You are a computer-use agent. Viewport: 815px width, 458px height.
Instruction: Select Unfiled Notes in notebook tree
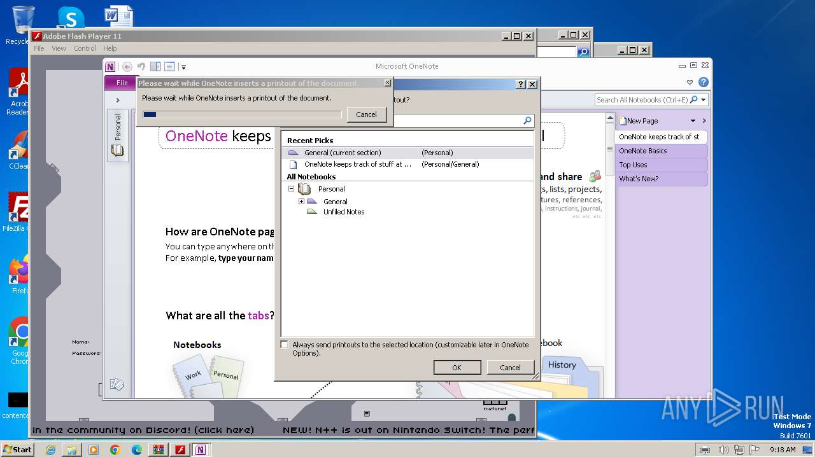(x=343, y=212)
